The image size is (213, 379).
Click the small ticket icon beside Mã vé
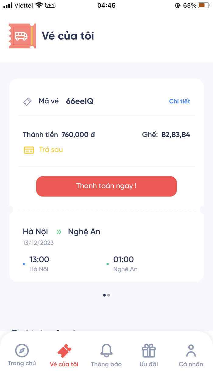[x=27, y=101]
